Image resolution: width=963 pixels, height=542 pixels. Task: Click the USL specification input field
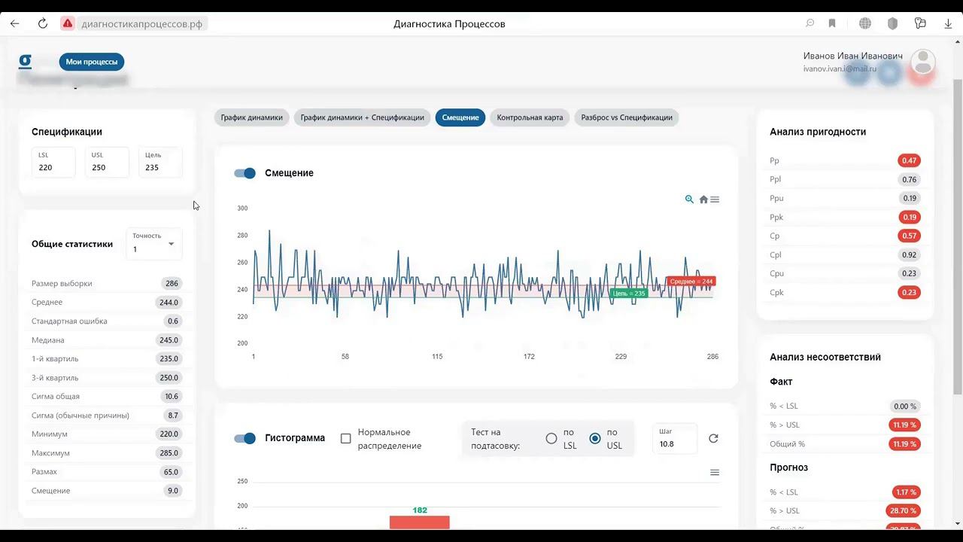(x=107, y=163)
